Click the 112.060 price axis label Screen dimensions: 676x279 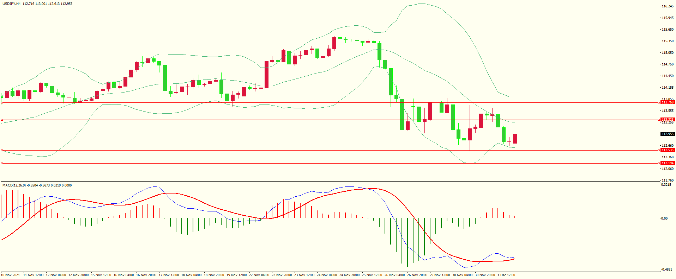668,169
